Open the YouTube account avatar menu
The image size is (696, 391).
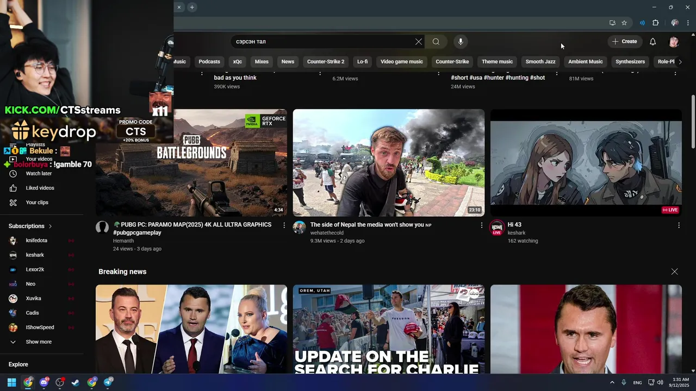(x=674, y=42)
